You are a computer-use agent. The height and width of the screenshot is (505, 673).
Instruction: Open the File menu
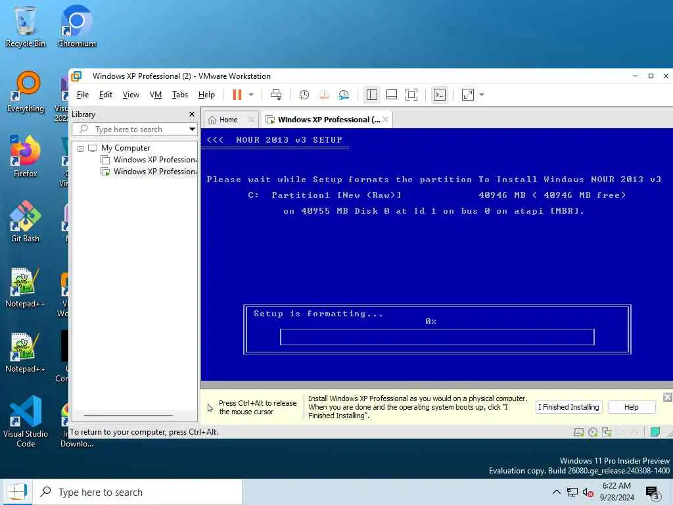tap(82, 95)
